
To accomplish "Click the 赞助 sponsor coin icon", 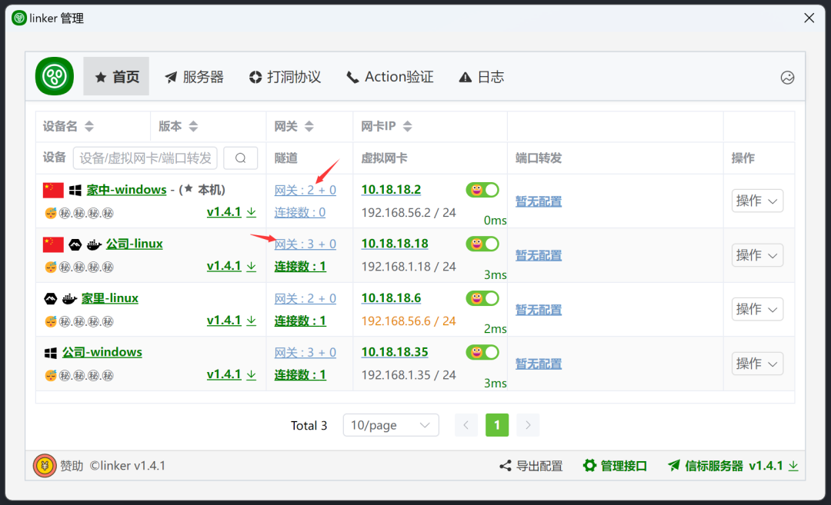I will coord(45,466).
